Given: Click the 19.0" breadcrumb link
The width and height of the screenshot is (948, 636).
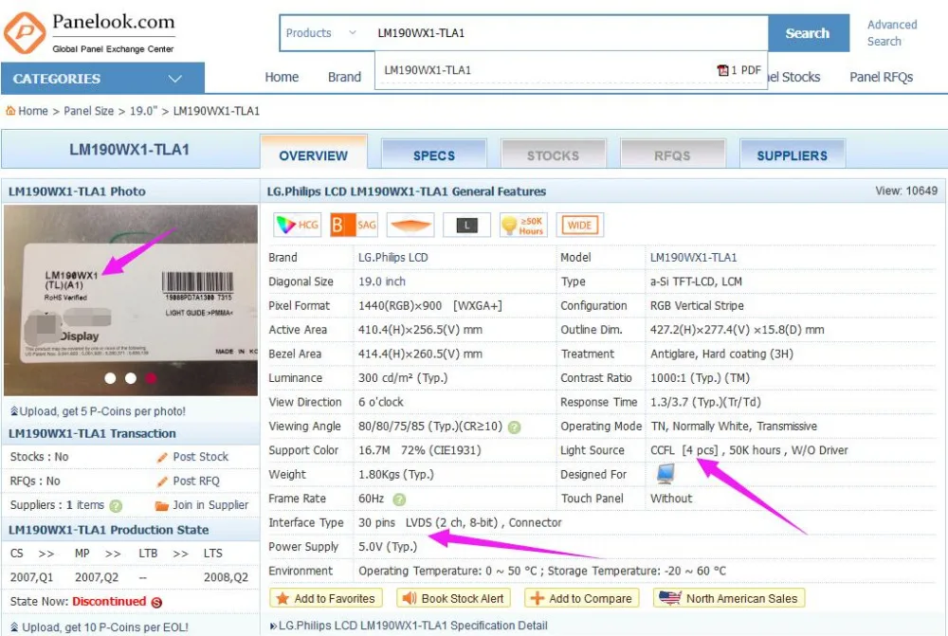Looking at the screenshot, I should [x=143, y=111].
